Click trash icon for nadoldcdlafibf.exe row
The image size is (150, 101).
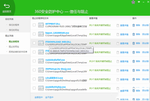(133, 61)
